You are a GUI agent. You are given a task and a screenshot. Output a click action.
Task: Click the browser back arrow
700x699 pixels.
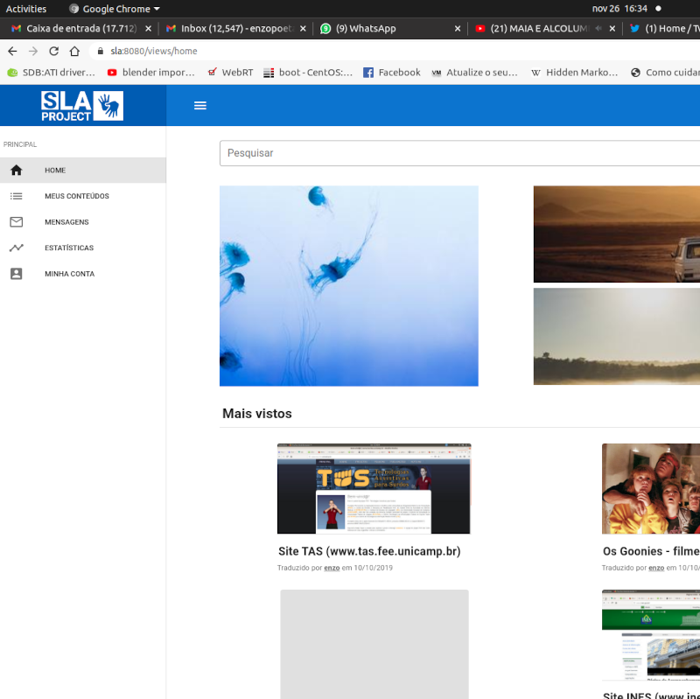tap(12, 52)
